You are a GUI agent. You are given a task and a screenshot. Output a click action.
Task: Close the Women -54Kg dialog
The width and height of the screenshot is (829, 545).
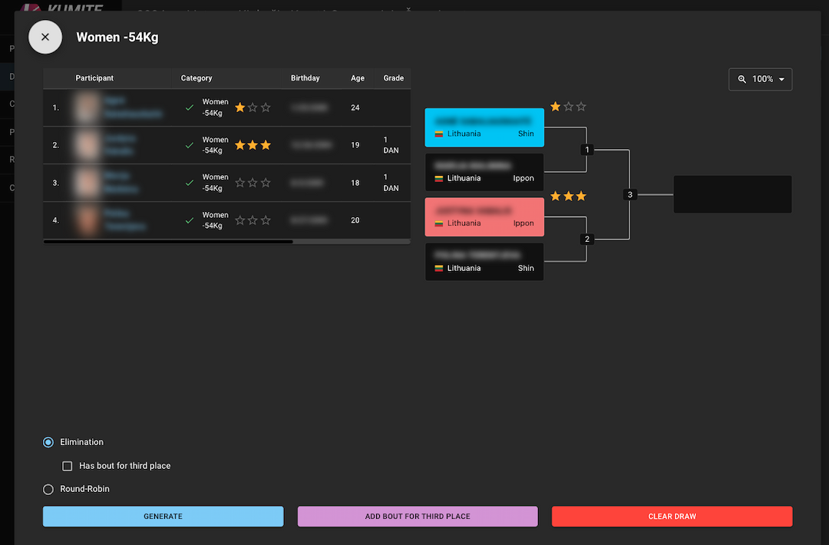(45, 37)
